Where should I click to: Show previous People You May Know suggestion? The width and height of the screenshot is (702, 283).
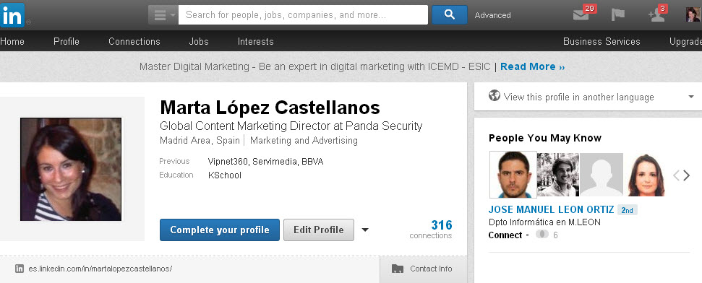(676, 175)
